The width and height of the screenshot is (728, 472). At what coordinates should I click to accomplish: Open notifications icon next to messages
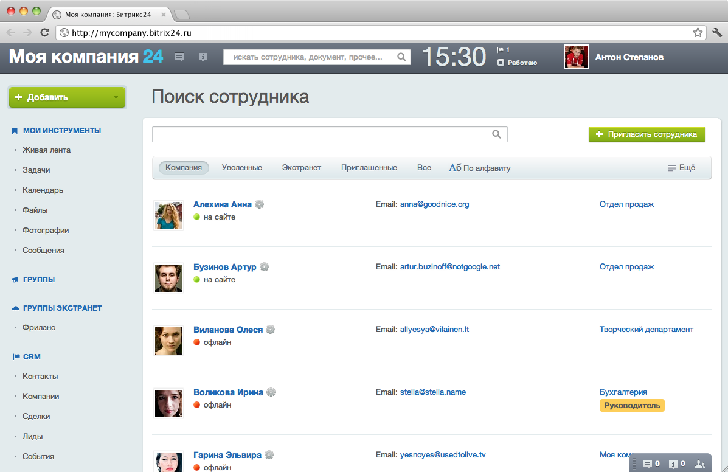[203, 57]
